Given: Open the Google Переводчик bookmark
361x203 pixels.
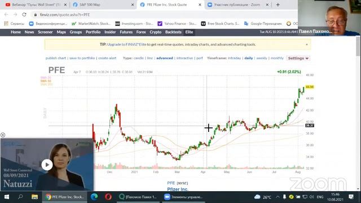Looking at the screenshot, I should [x=263, y=24].
